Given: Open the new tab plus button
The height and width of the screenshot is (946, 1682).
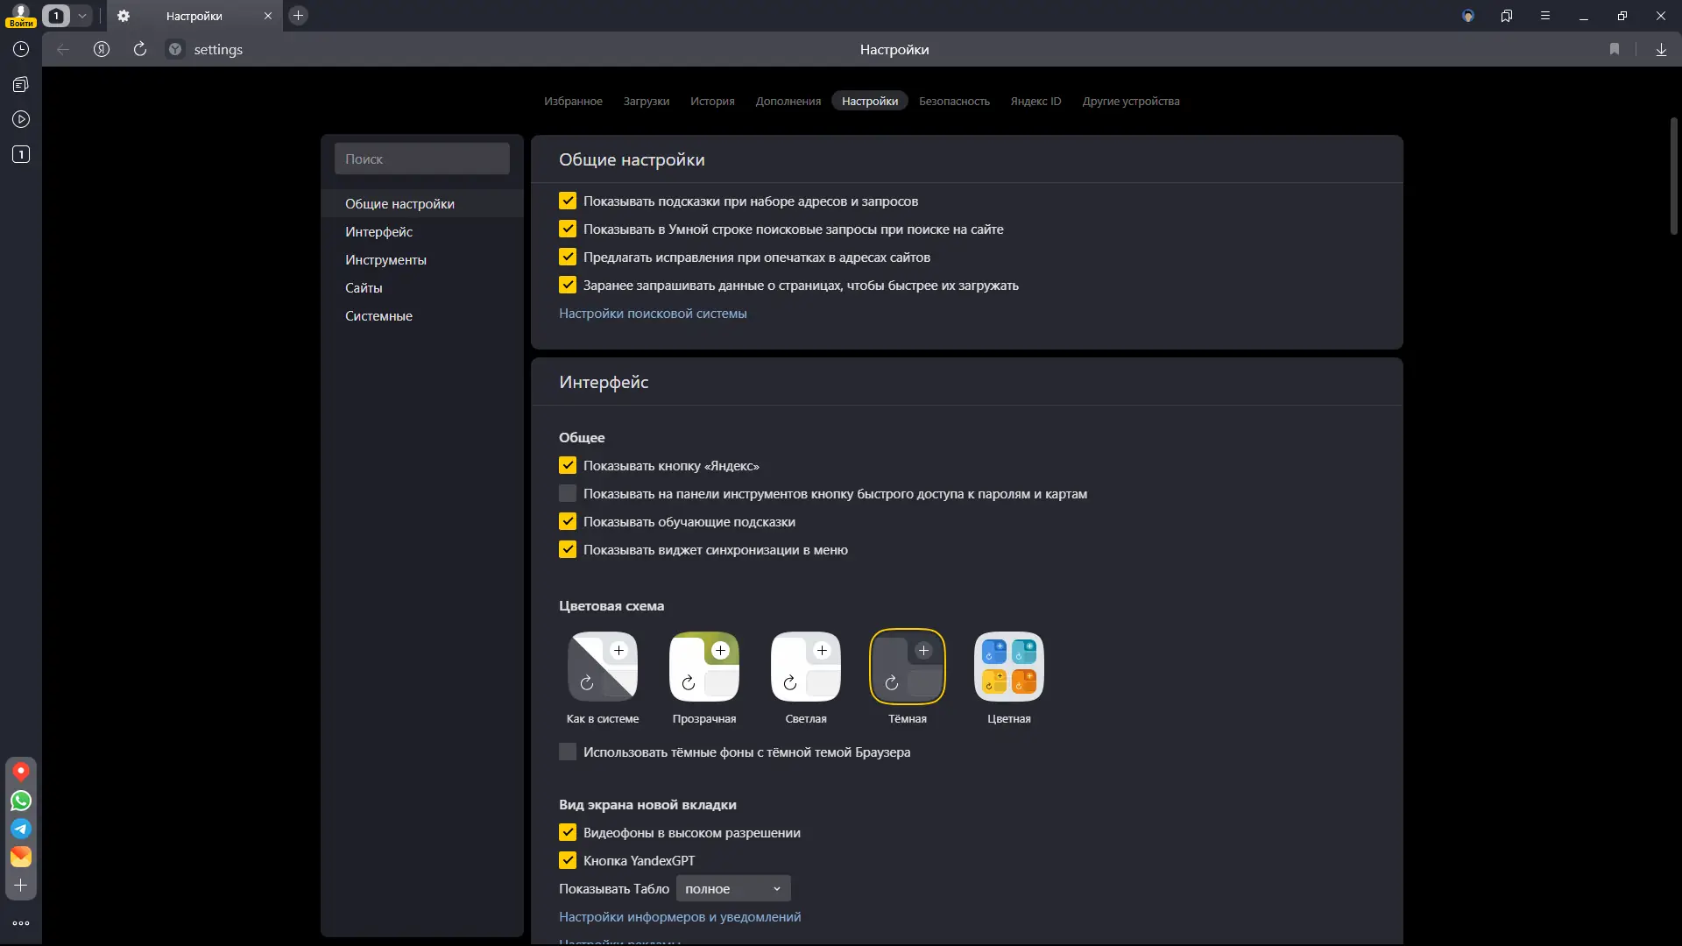Looking at the screenshot, I should pyautogui.click(x=298, y=16).
